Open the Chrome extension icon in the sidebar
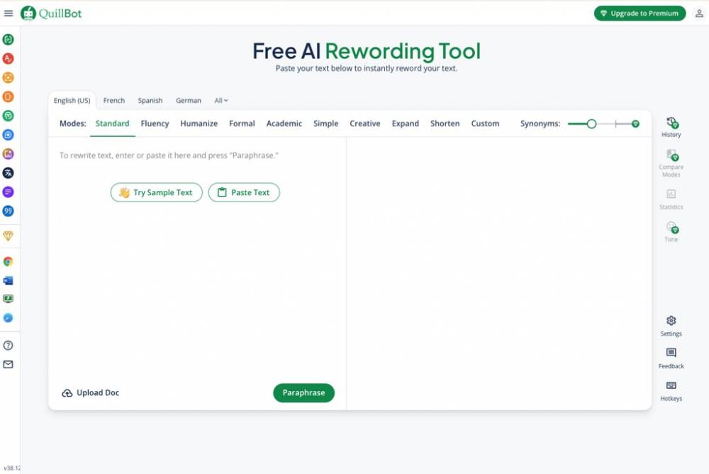 click(x=9, y=261)
